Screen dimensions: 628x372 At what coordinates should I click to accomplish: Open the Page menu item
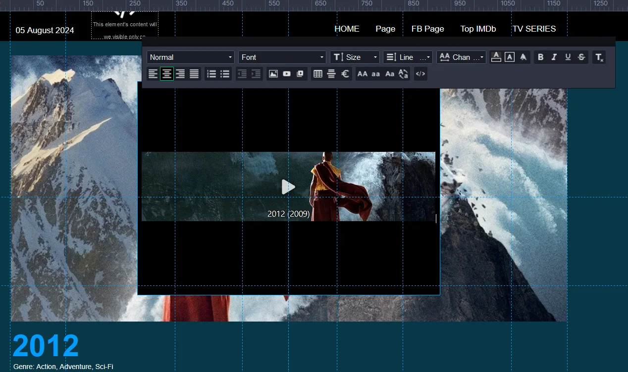coord(385,29)
